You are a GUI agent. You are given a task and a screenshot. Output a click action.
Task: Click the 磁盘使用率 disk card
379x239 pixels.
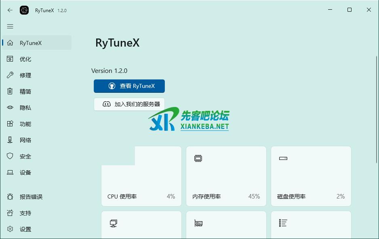[x=311, y=177]
